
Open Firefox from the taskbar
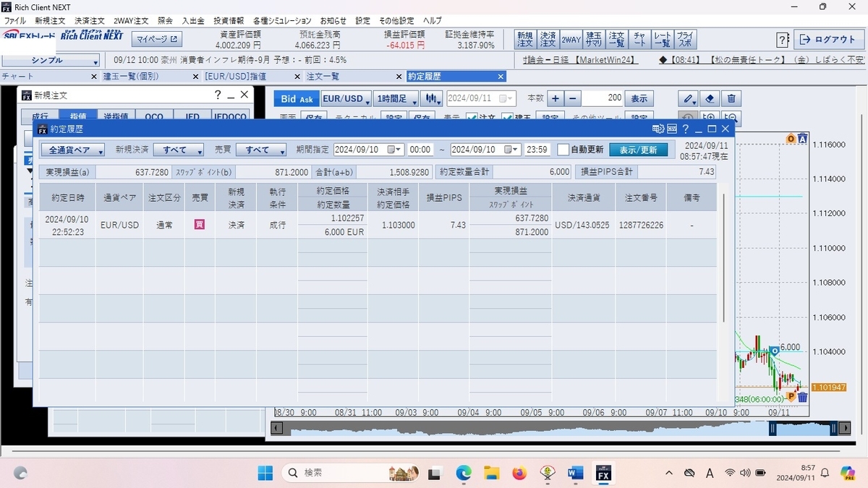(519, 473)
